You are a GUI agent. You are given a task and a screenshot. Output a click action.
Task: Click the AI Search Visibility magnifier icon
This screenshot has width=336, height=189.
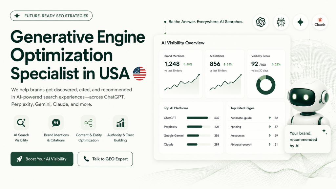click(21, 123)
